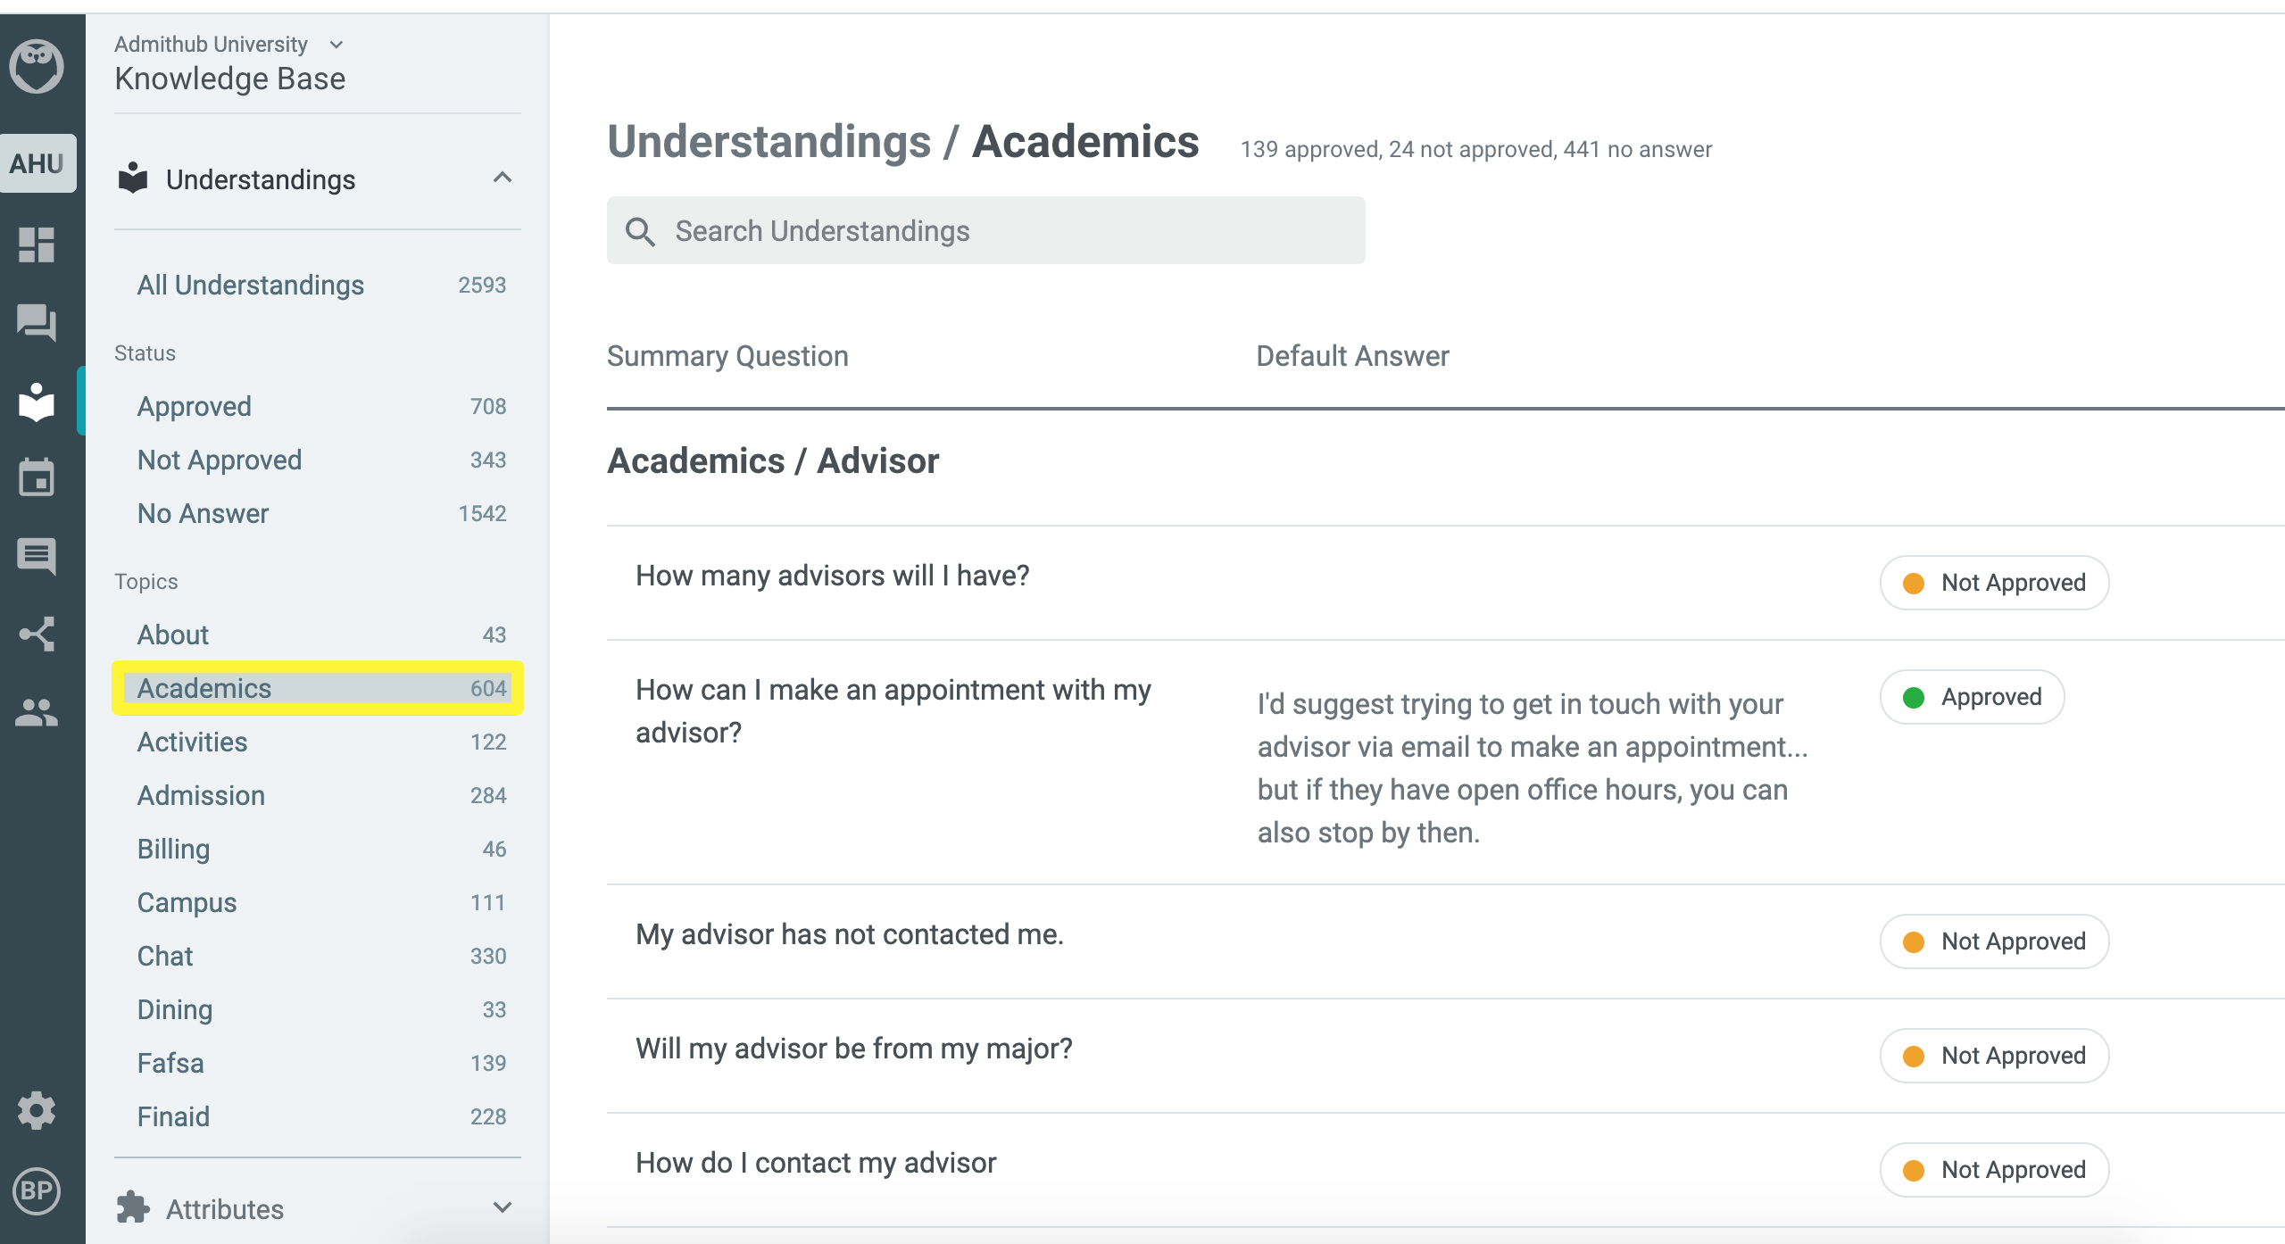Collapse the Understandings section chevron
Image resolution: width=2285 pixels, height=1244 pixels.
point(503,178)
